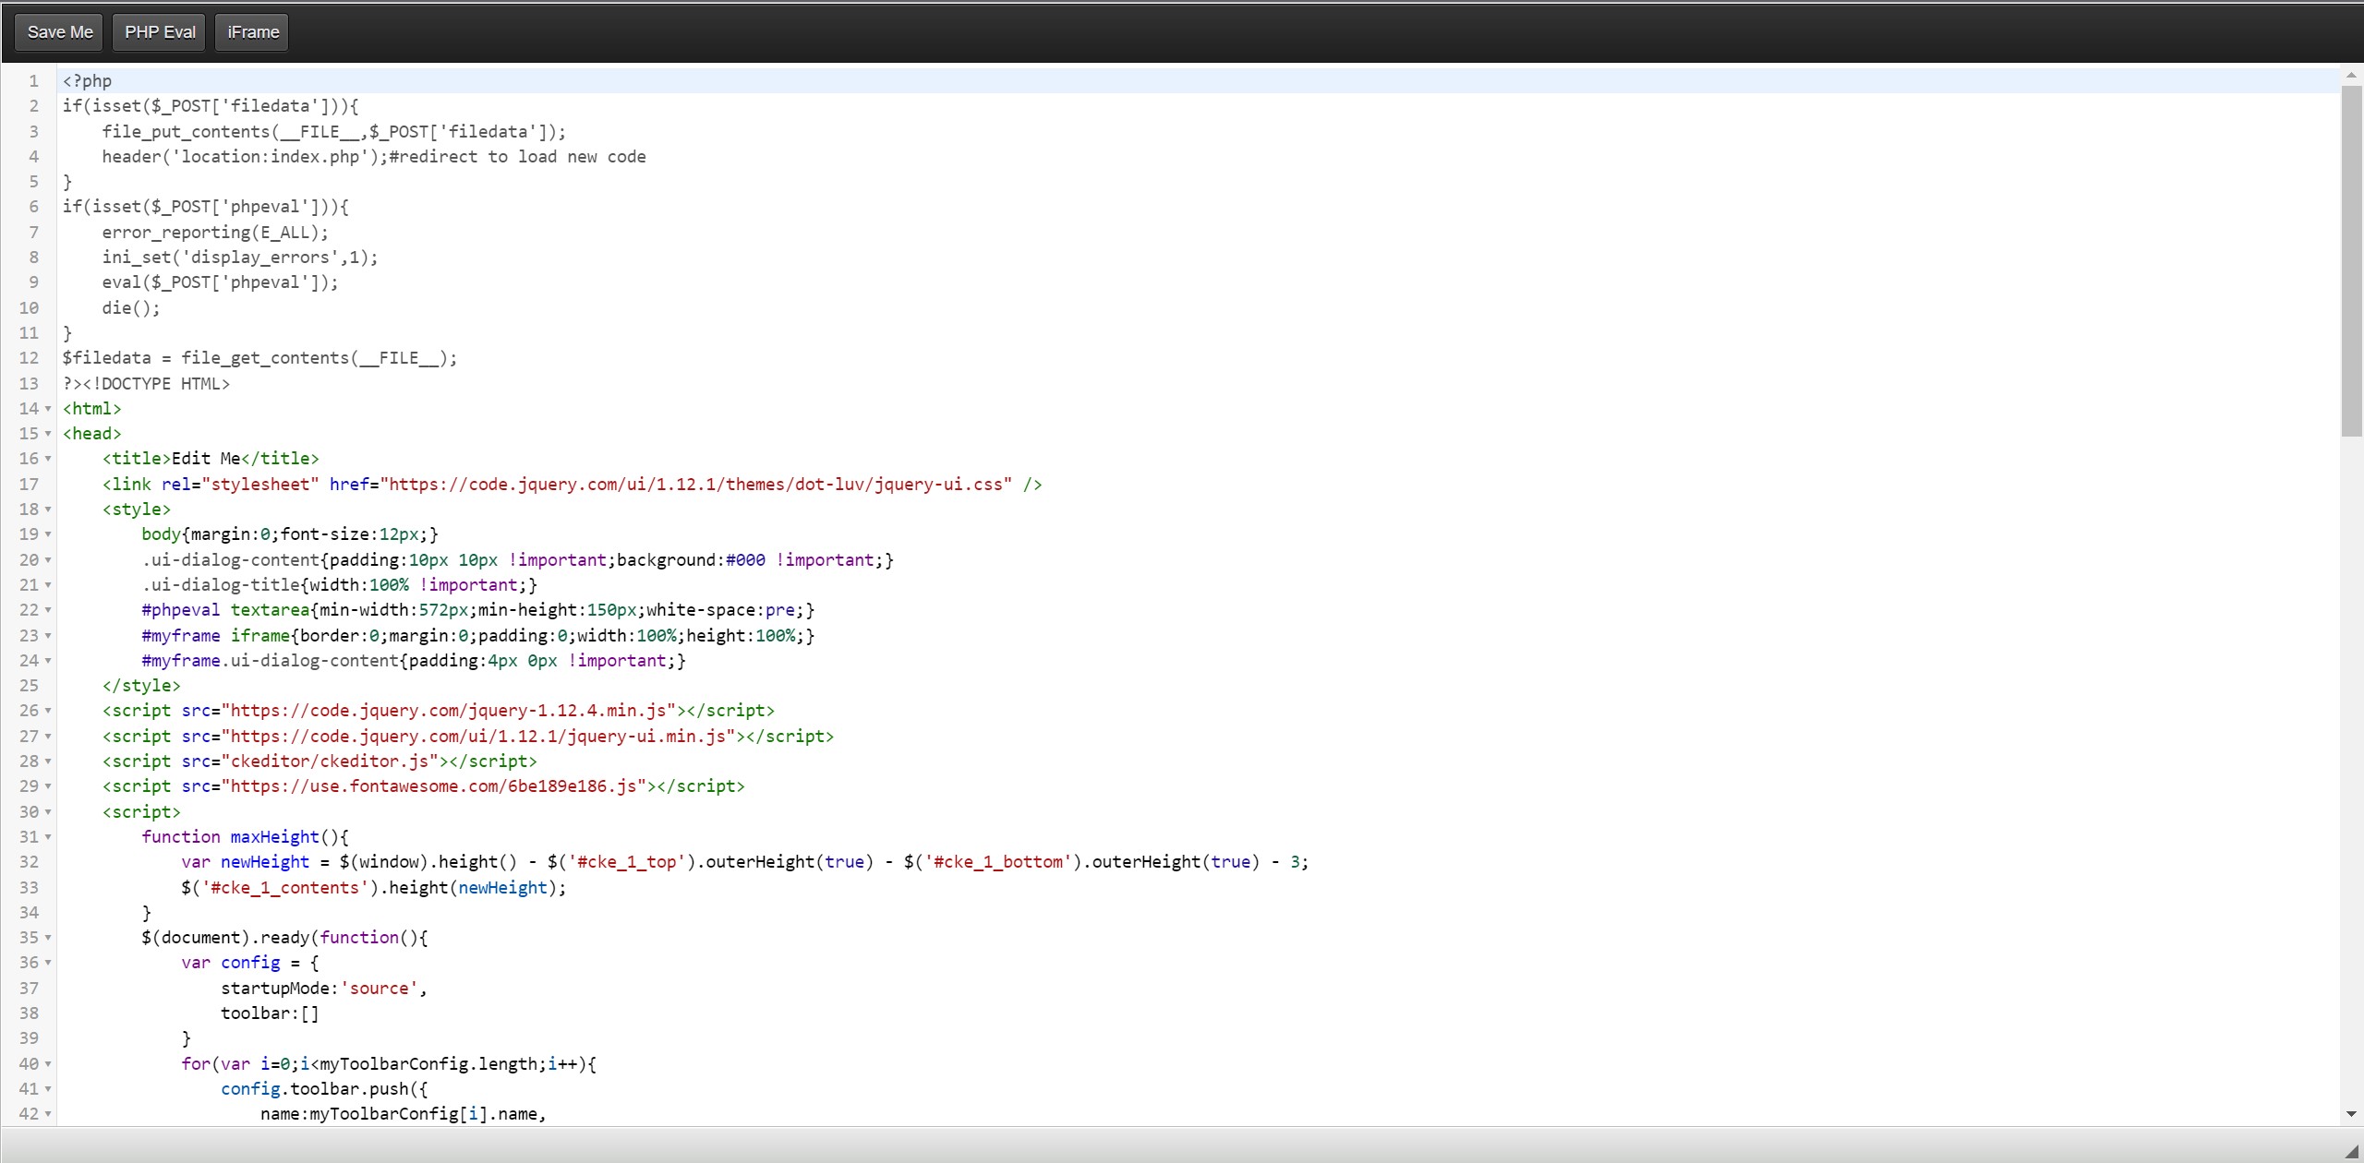Click the 'ckeditor/ckeditor.js' source string
This screenshot has width=2364, height=1163.
tap(330, 761)
